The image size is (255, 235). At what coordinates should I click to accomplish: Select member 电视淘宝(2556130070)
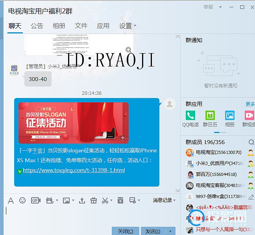pyautogui.click(x=219, y=152)
